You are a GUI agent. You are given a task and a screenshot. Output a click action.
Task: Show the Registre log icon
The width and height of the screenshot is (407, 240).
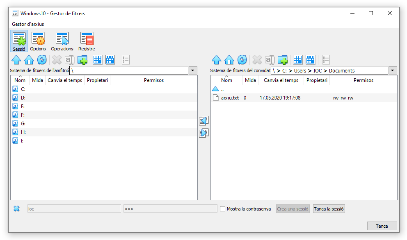point(87,41)
